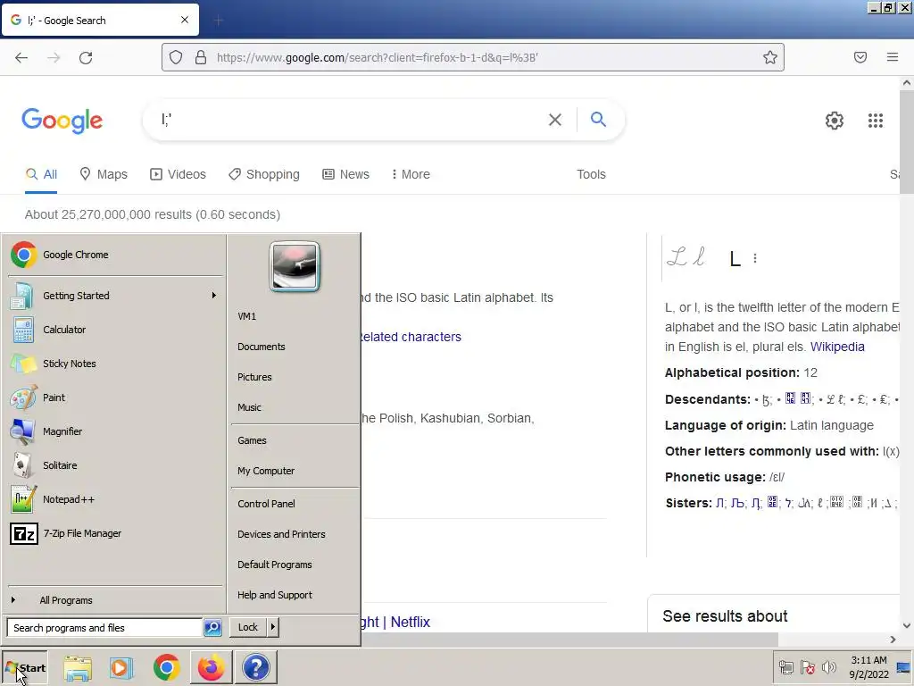Launch Paint from the Start menu

[x=115, y=397]
